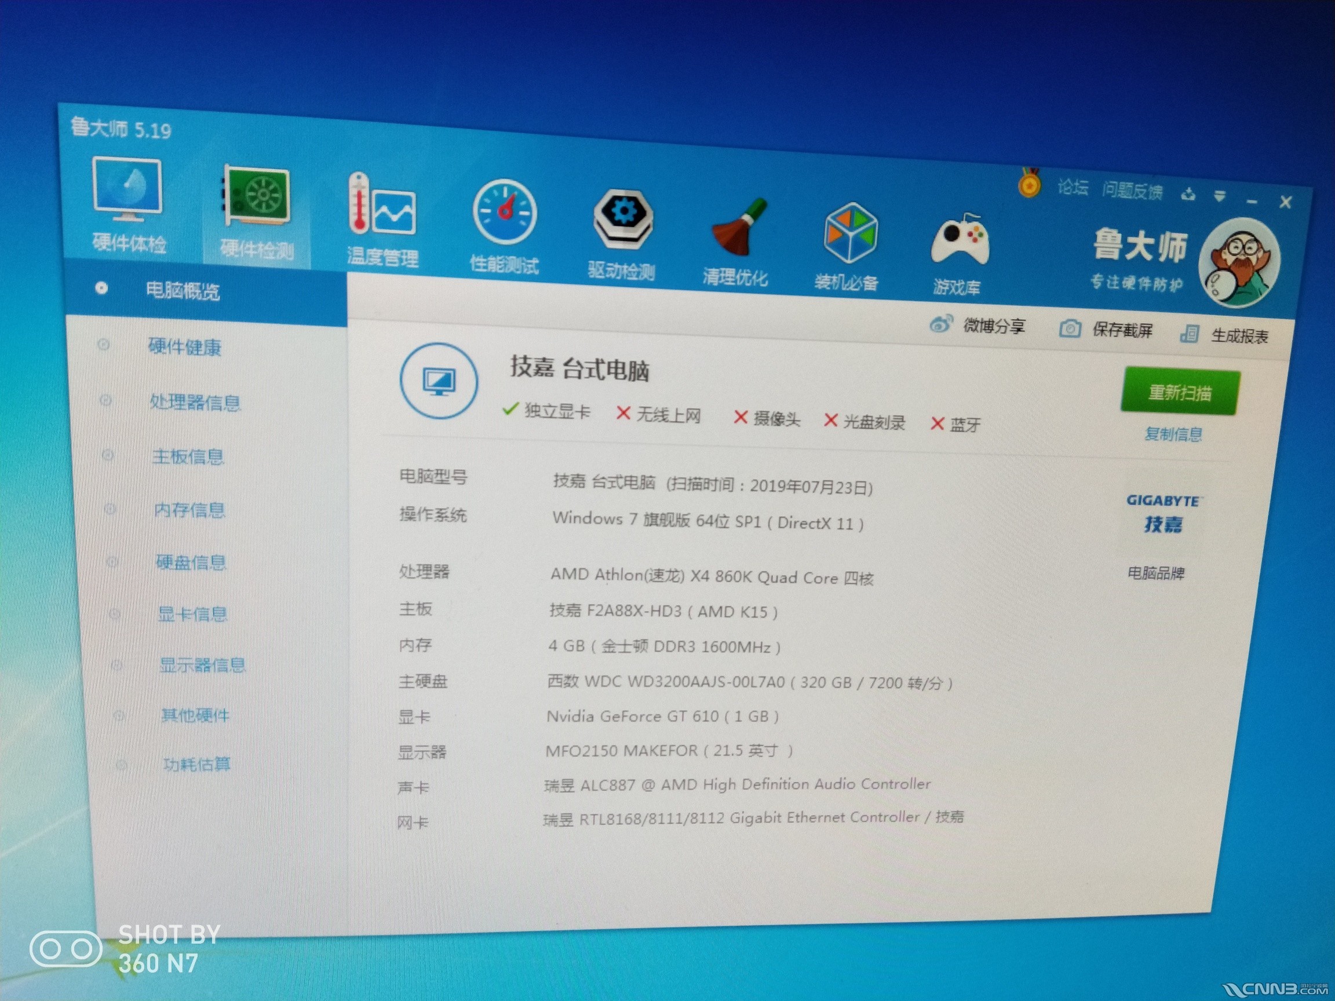Select 其他硬件 in the sidebar
Screen dimensions: 1335x1001
[x=195, y=715]
